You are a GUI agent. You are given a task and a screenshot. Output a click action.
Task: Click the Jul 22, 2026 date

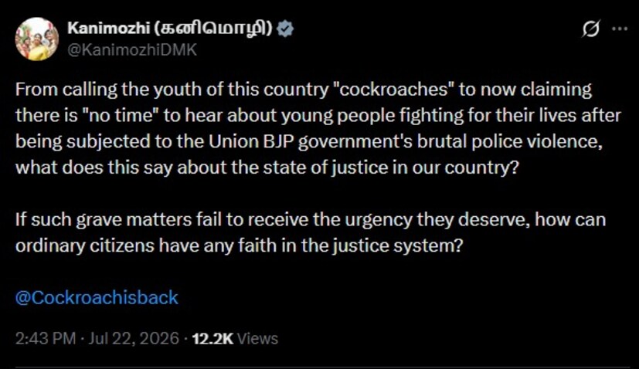coord(134,338)
